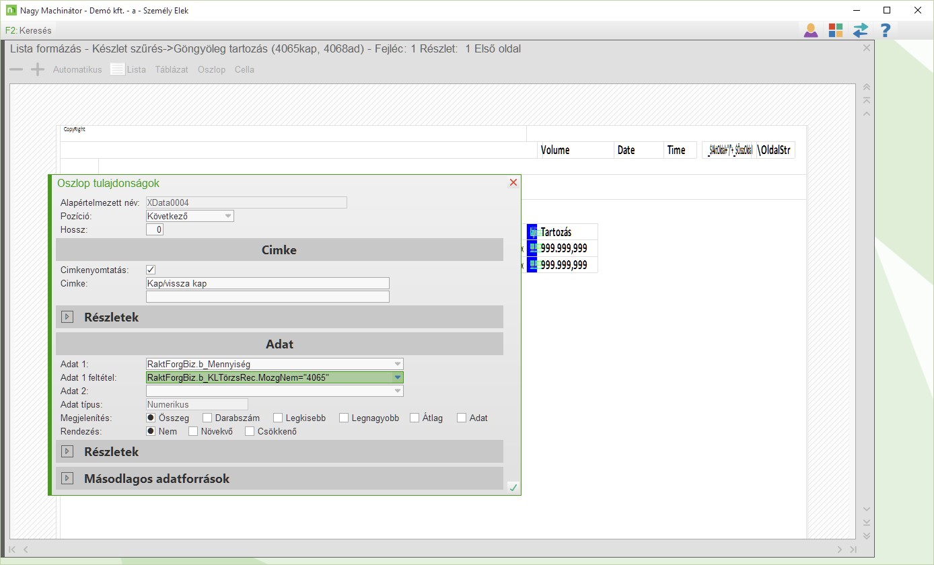The image size is (934, 565).
Task: Go to next page with bottom right arrow
Action: (839, 550)
